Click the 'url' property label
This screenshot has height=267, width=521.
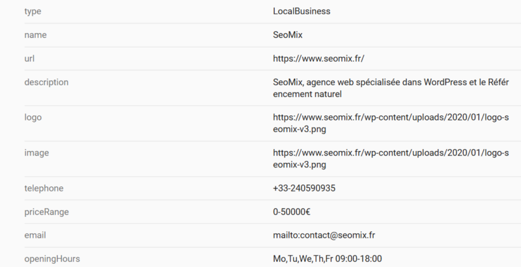29,59
